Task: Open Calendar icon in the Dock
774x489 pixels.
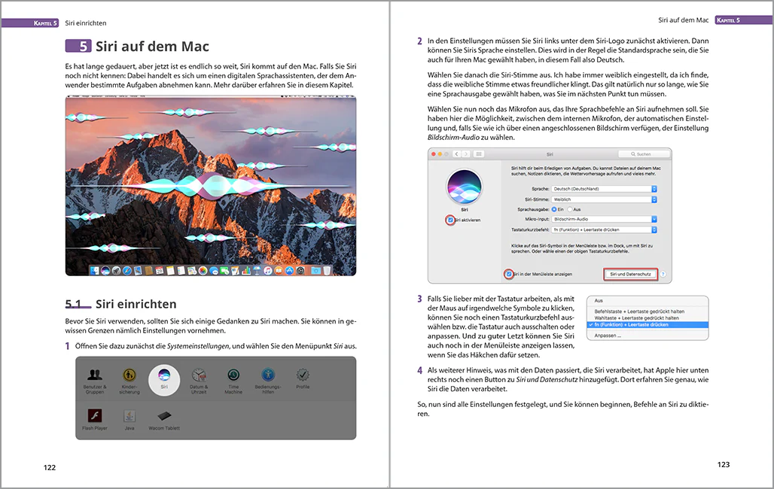Action: pyautogui.click(x=160, y=270)
